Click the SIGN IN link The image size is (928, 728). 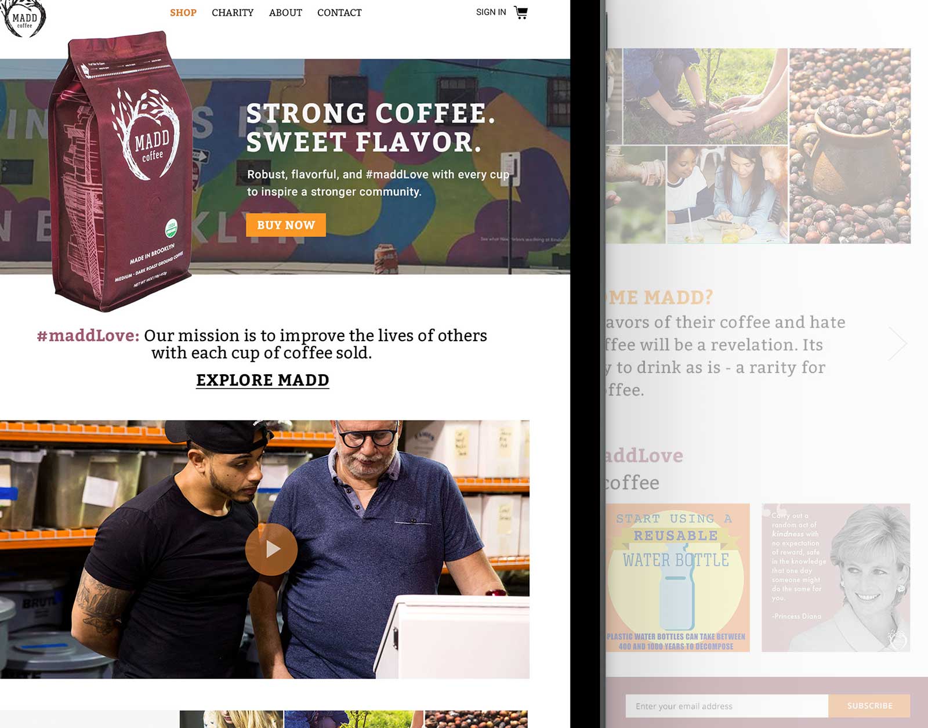click(491, 12)
